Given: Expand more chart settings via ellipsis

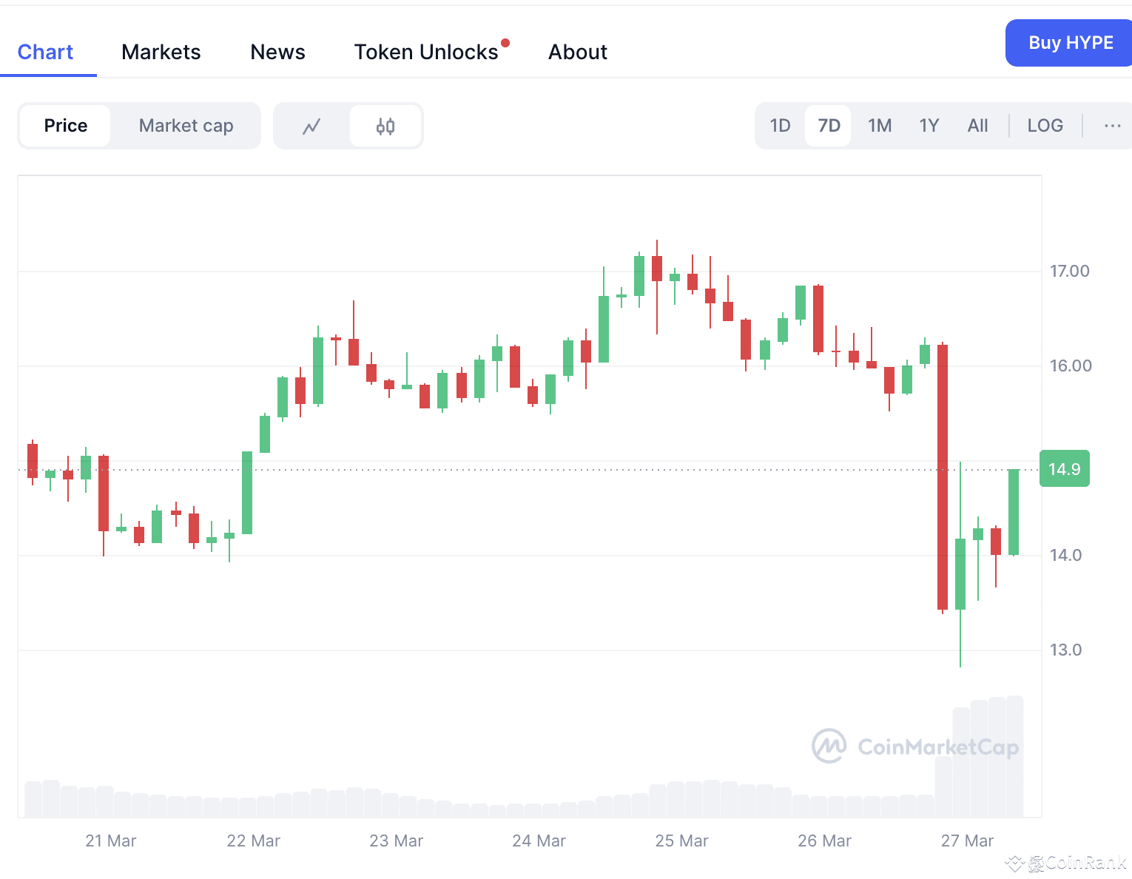Looking at the screenshot, I should pos(1113,126).
